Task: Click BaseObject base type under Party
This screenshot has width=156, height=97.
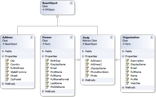Action: tap(91, 44)
